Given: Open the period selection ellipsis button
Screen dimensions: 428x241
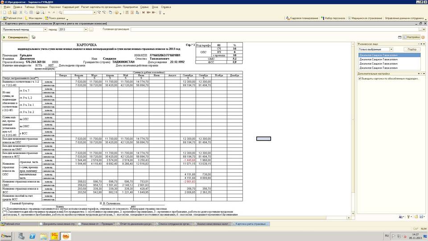Looking at the screenshot, I should point(91,29).
